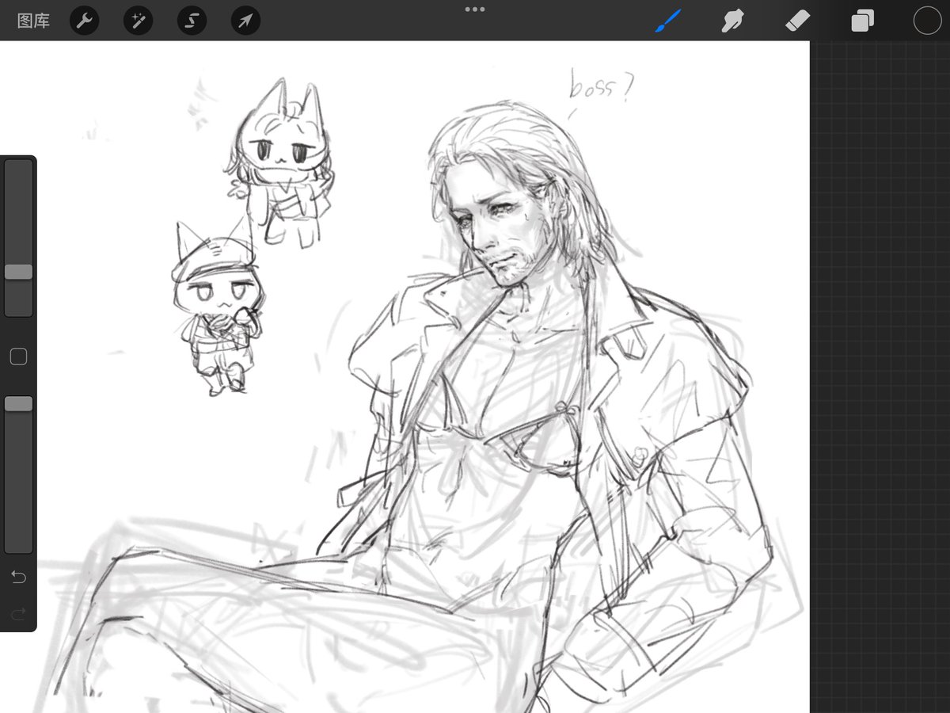Click the brush size slider handle
950x713 pixels.
click(18, 272)
